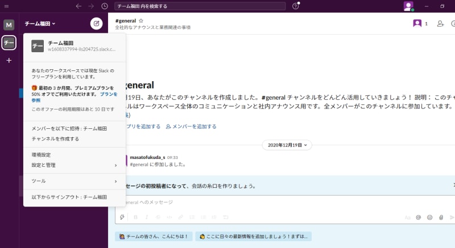Viewport: 455px width, 248px height.
Task: Click the help question mark icon
Action: point(295,6)
